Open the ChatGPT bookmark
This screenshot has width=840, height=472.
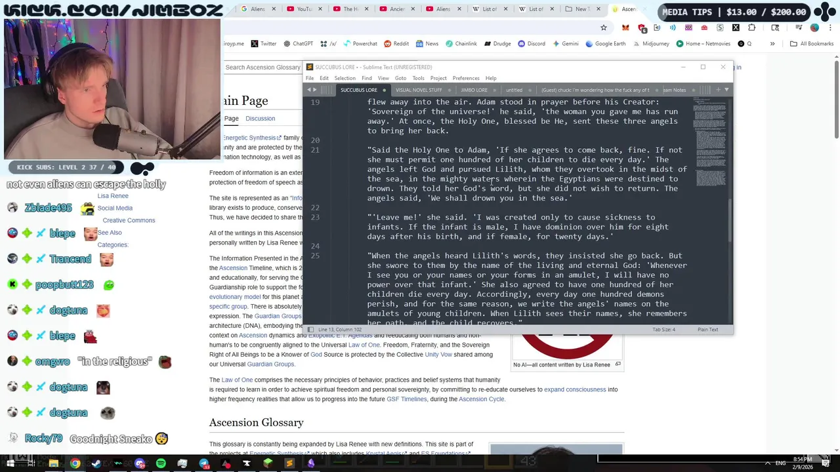[x=298, y=44]
